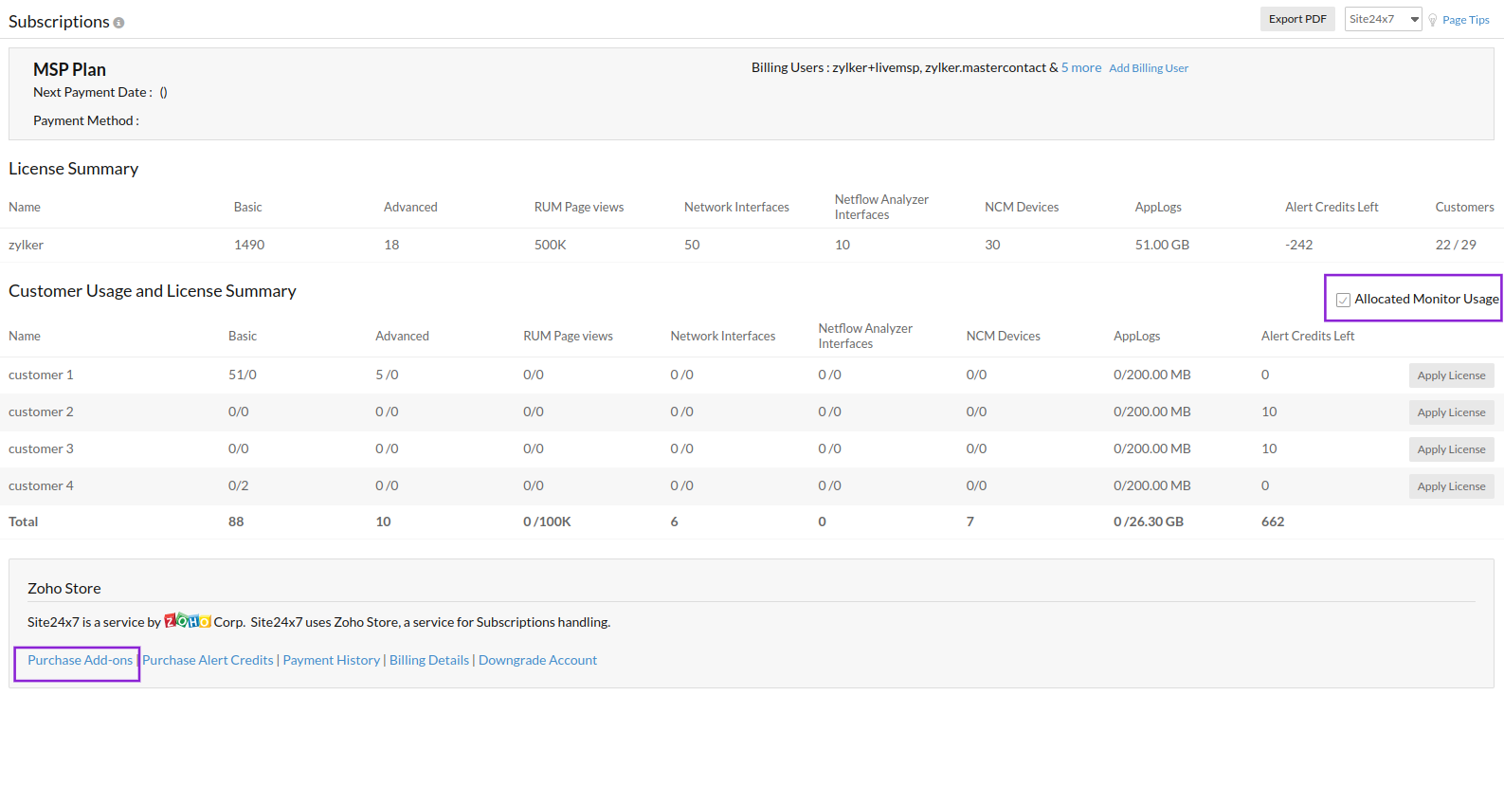
Task: Click the MSP Plan heading
Action: point(69,69)
